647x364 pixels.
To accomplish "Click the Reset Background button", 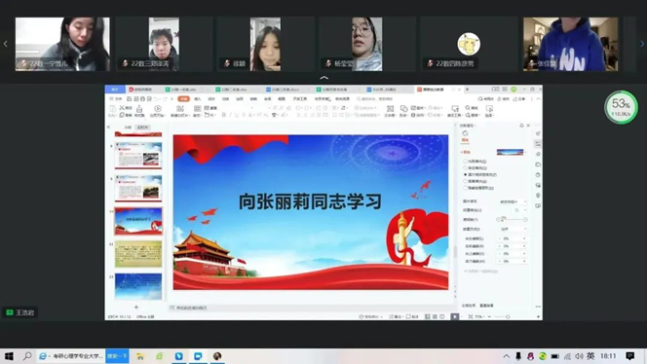I will coord(486,306).
